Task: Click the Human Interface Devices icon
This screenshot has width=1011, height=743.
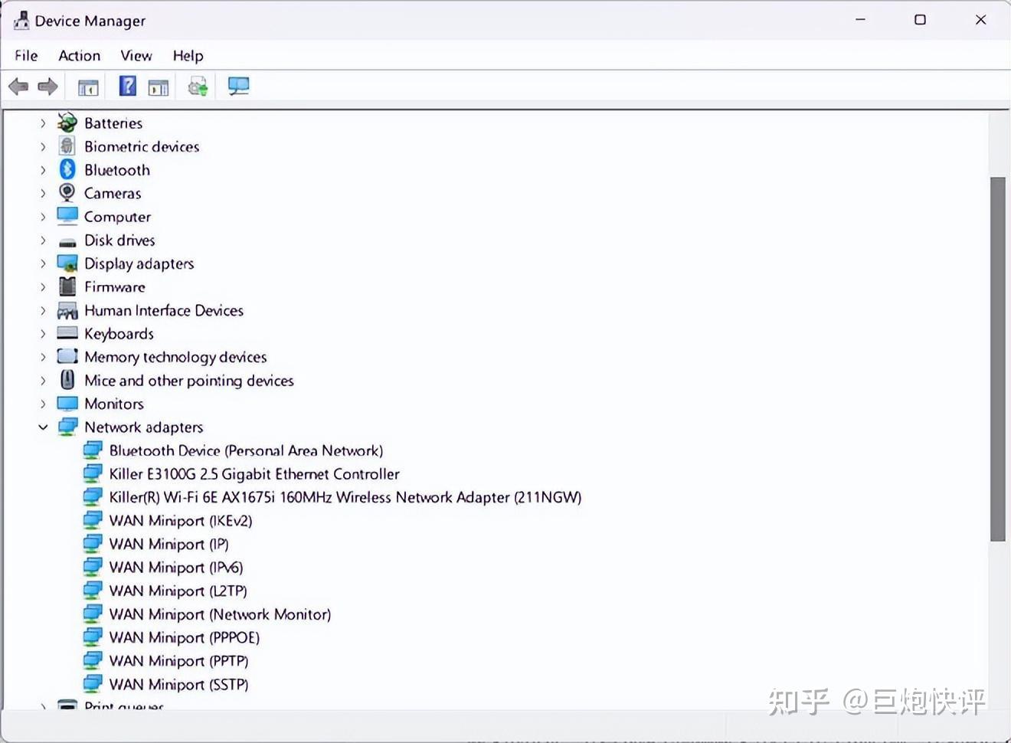Action: coord(67,310)
